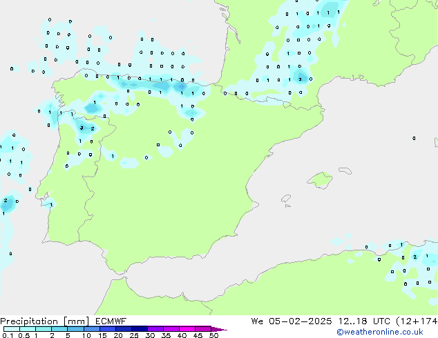Screen dimensions: 438x338
Task: Click the "We" weekday abbreviation
Action: click(x=257, y=321)
